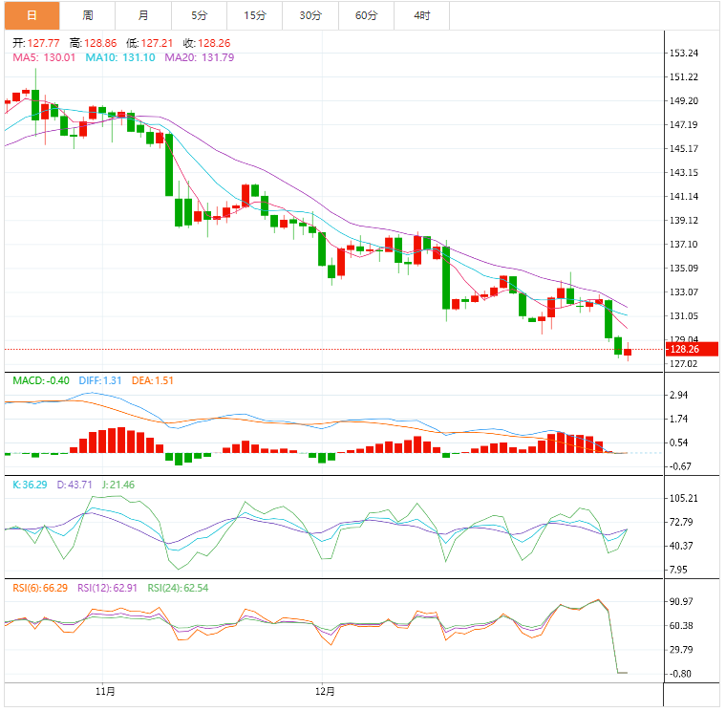The width and height of the screenshot is (726, 712).
Task: Switch to the 周 (weekly) tab
Action: coord(88,15)
